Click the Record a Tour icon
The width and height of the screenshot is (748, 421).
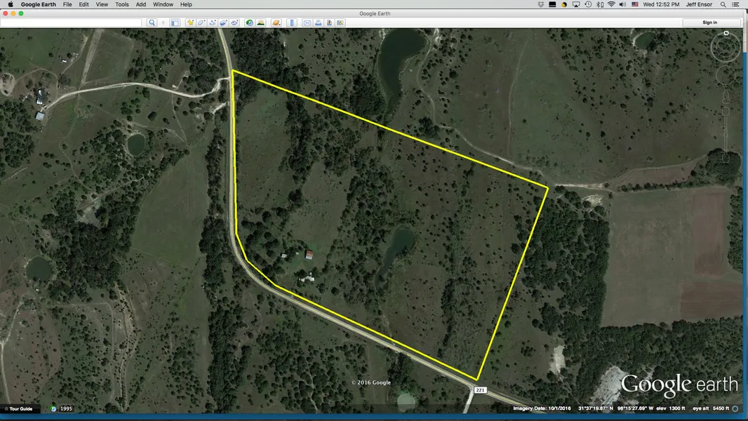[x=234, y=22]
